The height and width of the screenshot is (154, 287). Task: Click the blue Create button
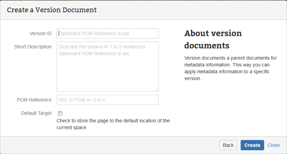coord(252,145)
